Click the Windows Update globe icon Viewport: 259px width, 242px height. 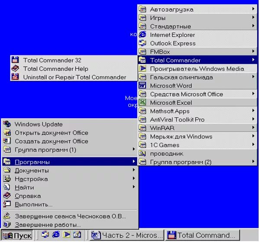click(7, 124)
